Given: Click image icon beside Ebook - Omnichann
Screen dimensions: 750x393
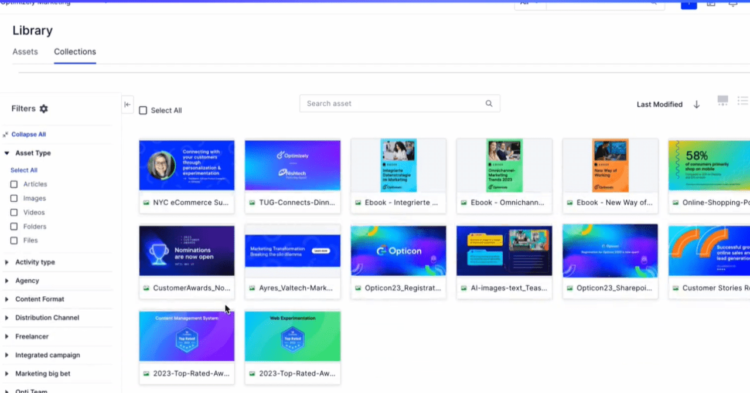Looking at the screenshot, I should pos(464,202).
